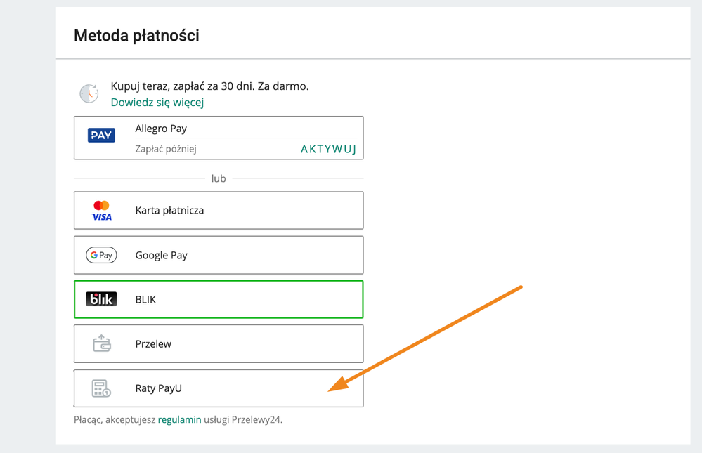702x453 pixels.
Task: Choose Google Pay as payment method
Action: (162, 256)
